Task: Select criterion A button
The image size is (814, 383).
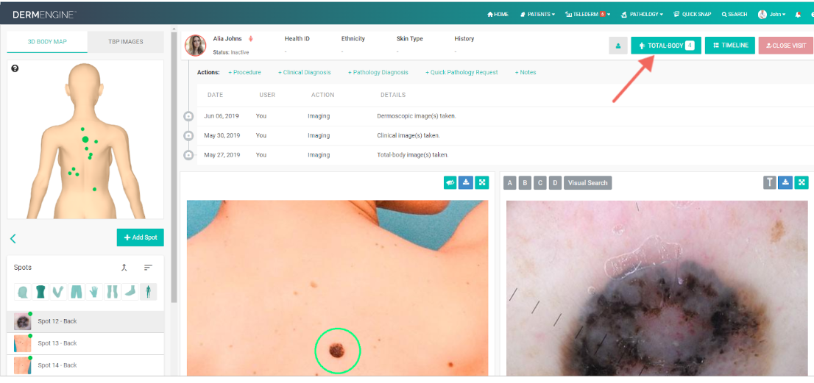Action: 510,182
